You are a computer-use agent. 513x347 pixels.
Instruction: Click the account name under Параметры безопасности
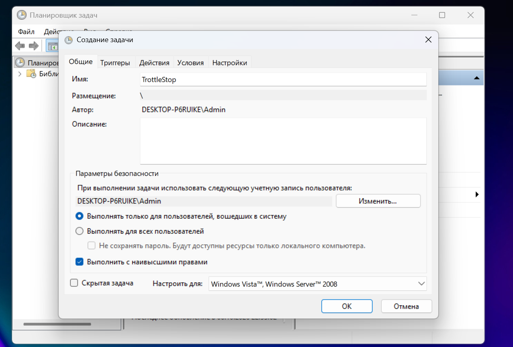click(120, 201)
